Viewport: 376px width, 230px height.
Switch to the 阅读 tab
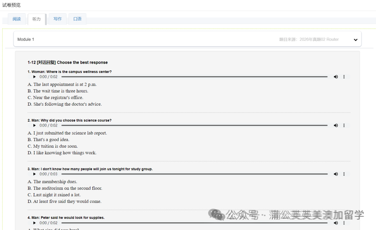click(17, 19)
